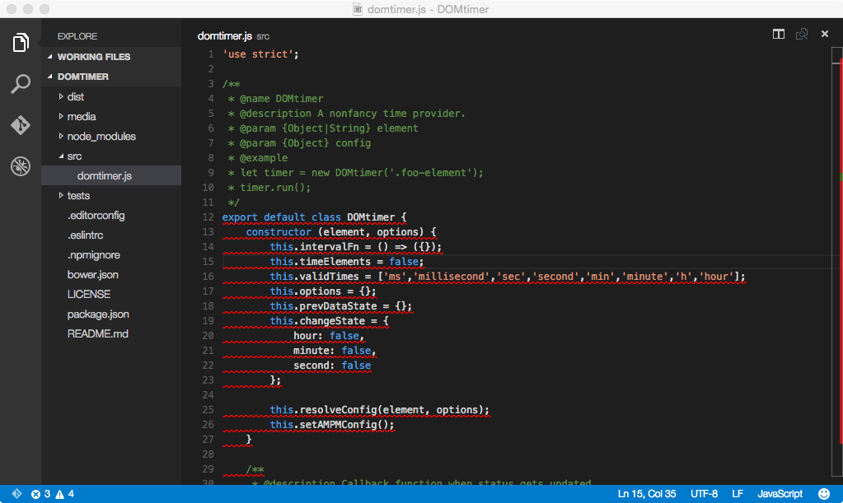Open the package.json file
This screenshot has width=843, height=503.
click(110, 314)
